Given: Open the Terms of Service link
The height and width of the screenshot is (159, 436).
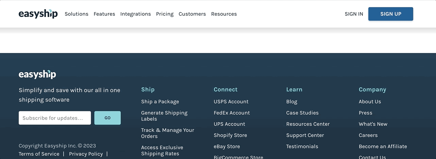Looking at the screenshot, I should coord(39,154).
